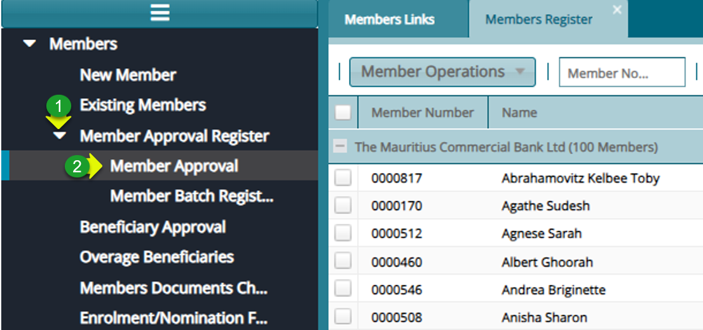
Task: Open Enrolment/Nomination F... item
Action: click(174, 319)
